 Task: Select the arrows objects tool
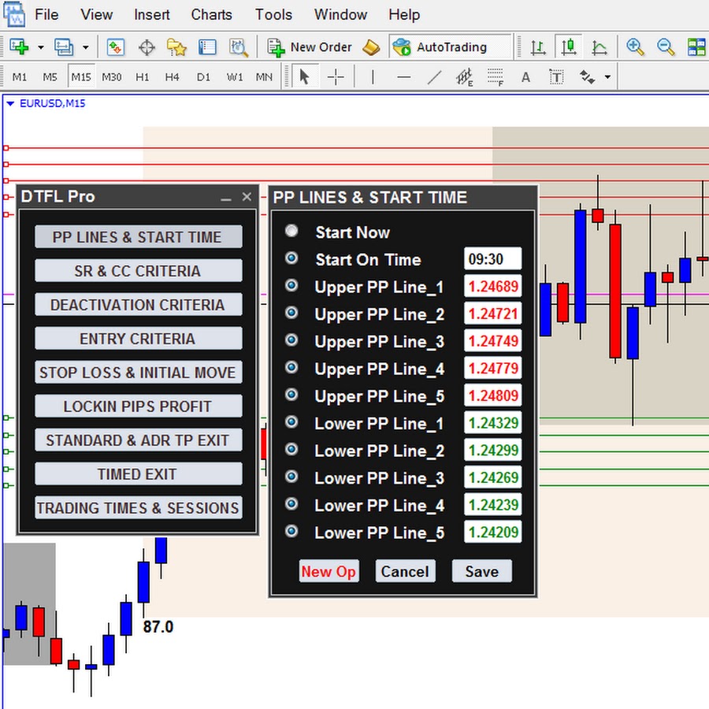click(x=588, y=77)
